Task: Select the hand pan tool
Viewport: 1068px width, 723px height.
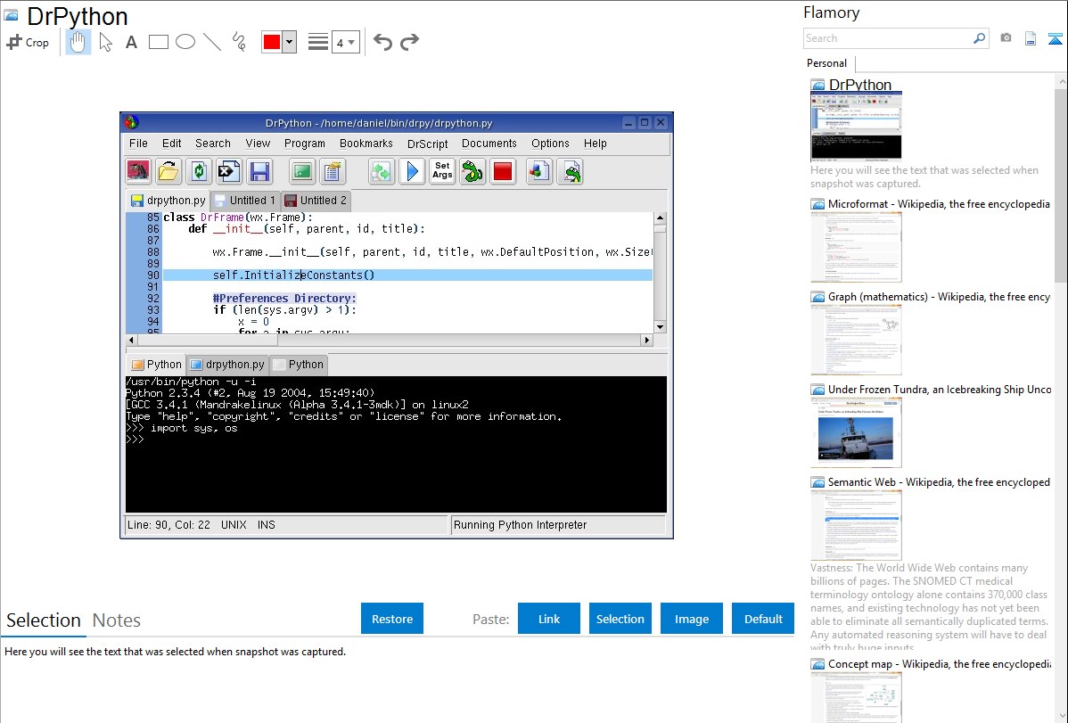Action: pyautogui.click(x=78, y=42)
